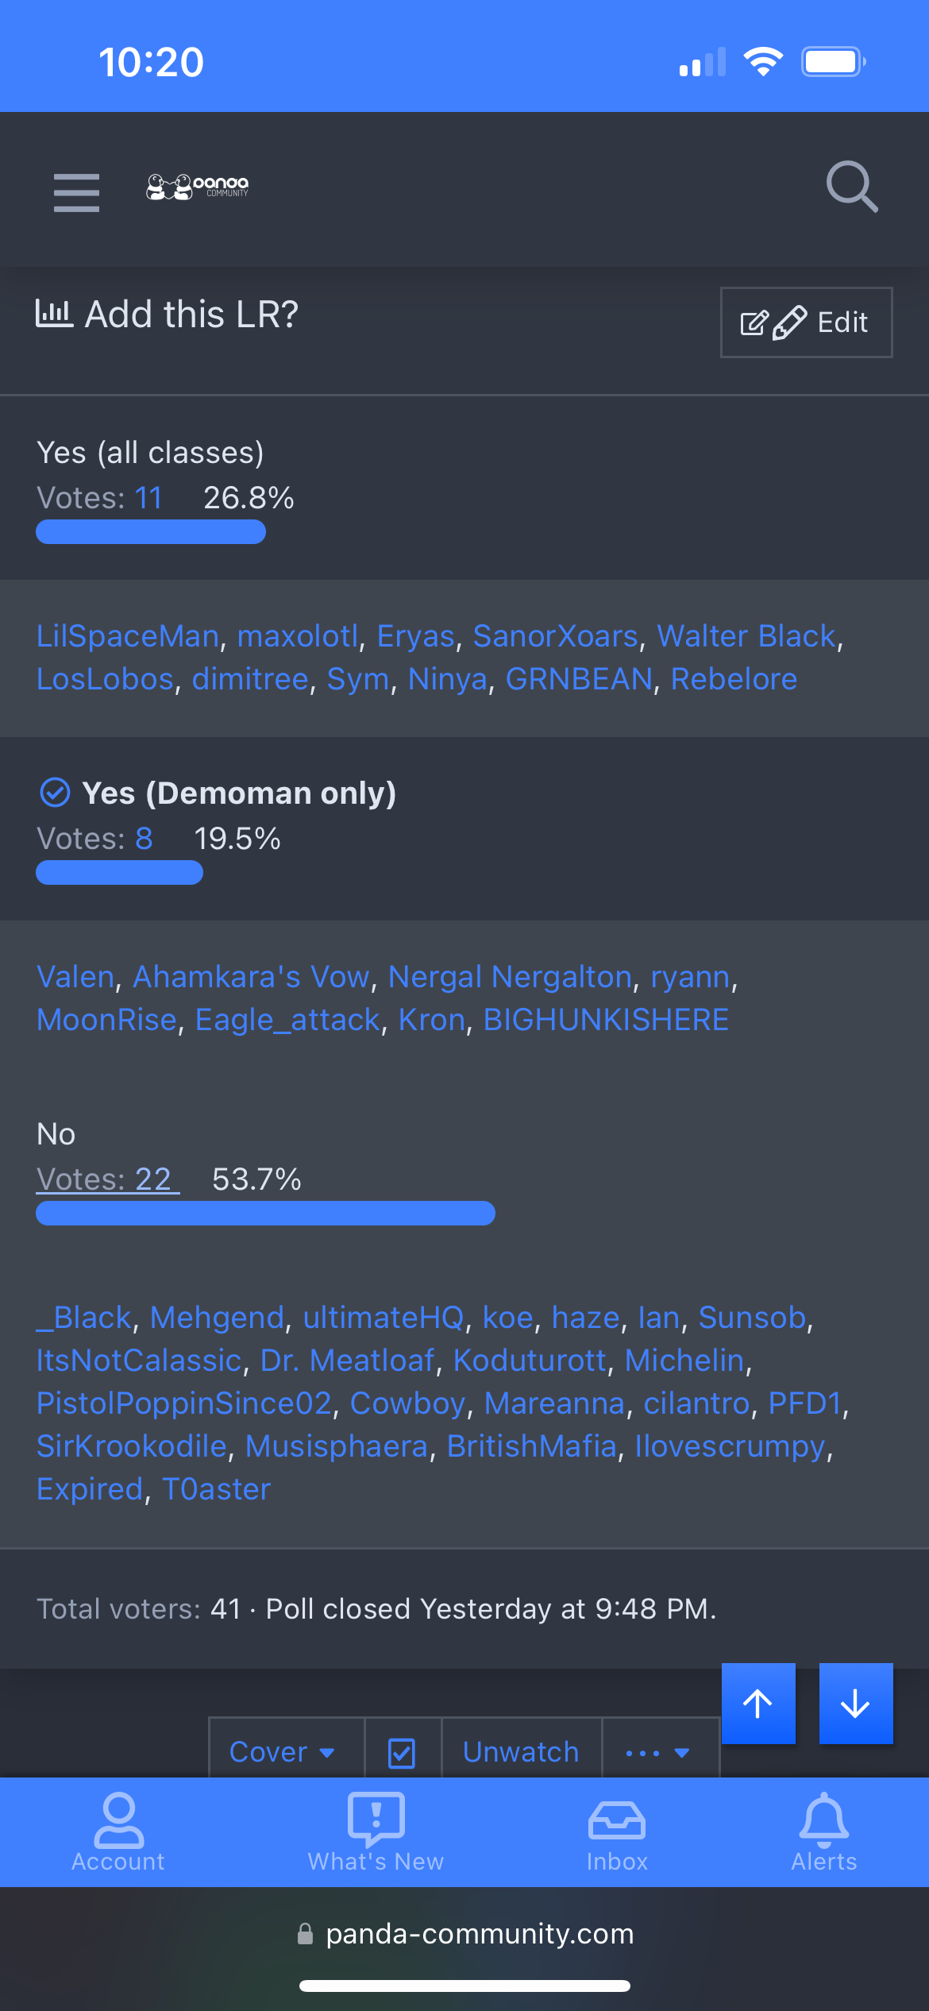The height and width of the screenshot is (2011, 929).
Task: Click the No option's vote progress bar
Action: [265, 1214]
